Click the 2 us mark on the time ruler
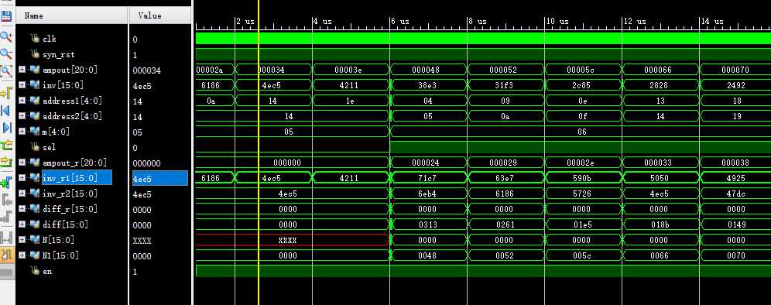Screen dimensions: 771x305 click(245, 21)
